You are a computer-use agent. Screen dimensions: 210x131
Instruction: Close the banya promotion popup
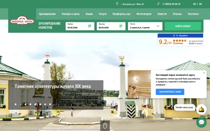(204, 73)
